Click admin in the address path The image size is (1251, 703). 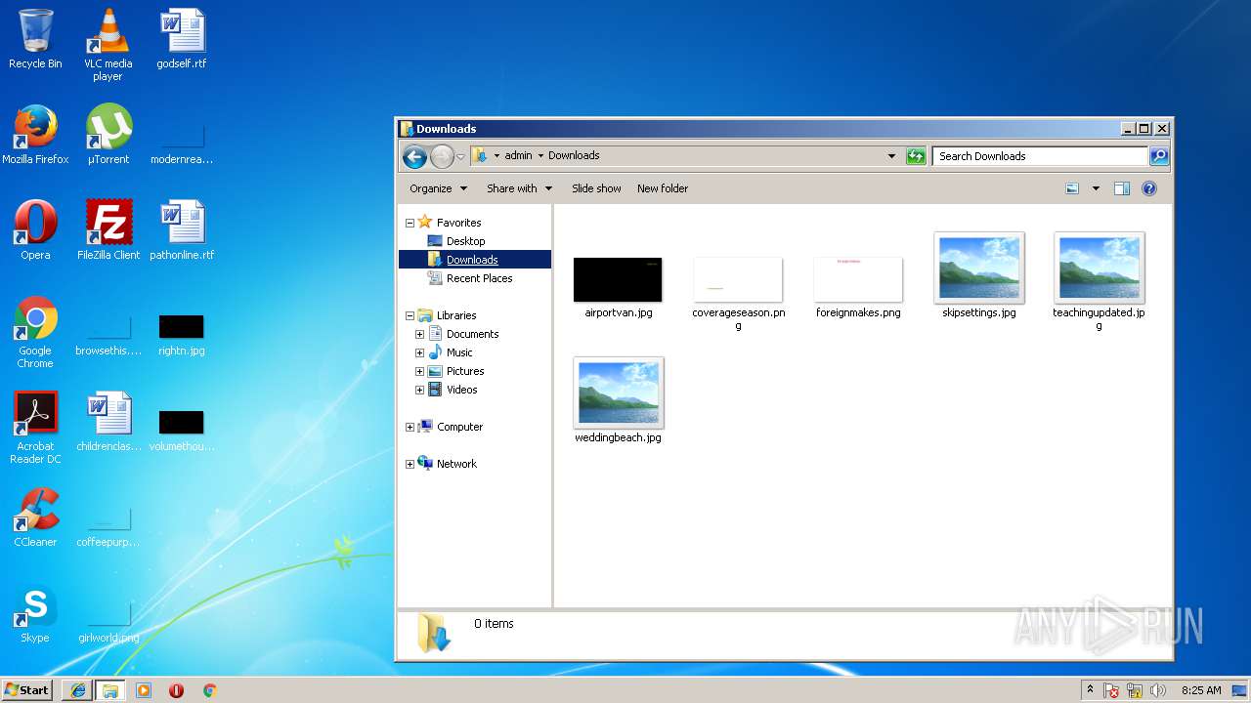pyautogui.click(x=518, y=156)
